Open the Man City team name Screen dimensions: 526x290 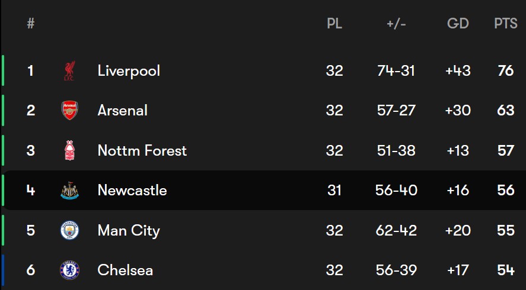pyautogui.click(x=129, y=231)
